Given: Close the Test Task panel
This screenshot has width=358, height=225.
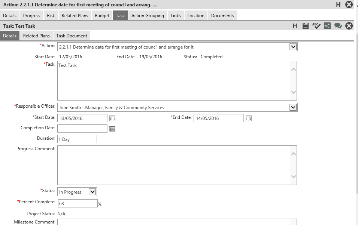Looking at the screenshot, I should pos(349,26).
